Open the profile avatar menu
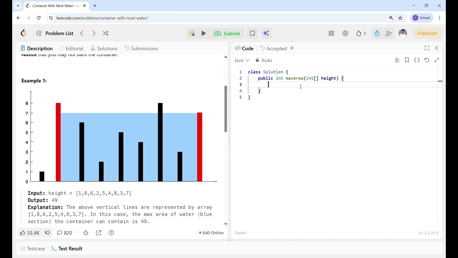The width and height of the screenshot is (458, 258). point(403,33)
